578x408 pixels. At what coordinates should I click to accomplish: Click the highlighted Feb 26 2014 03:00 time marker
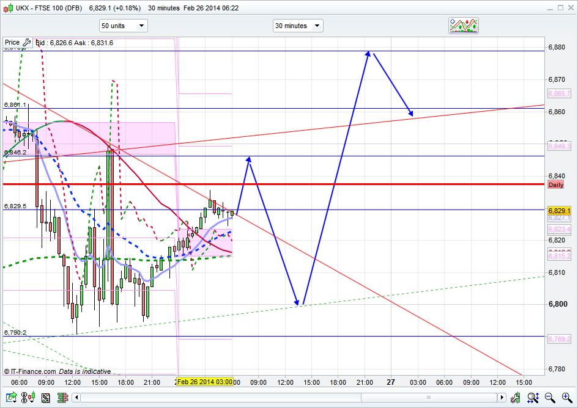click(x=205, y=382)
